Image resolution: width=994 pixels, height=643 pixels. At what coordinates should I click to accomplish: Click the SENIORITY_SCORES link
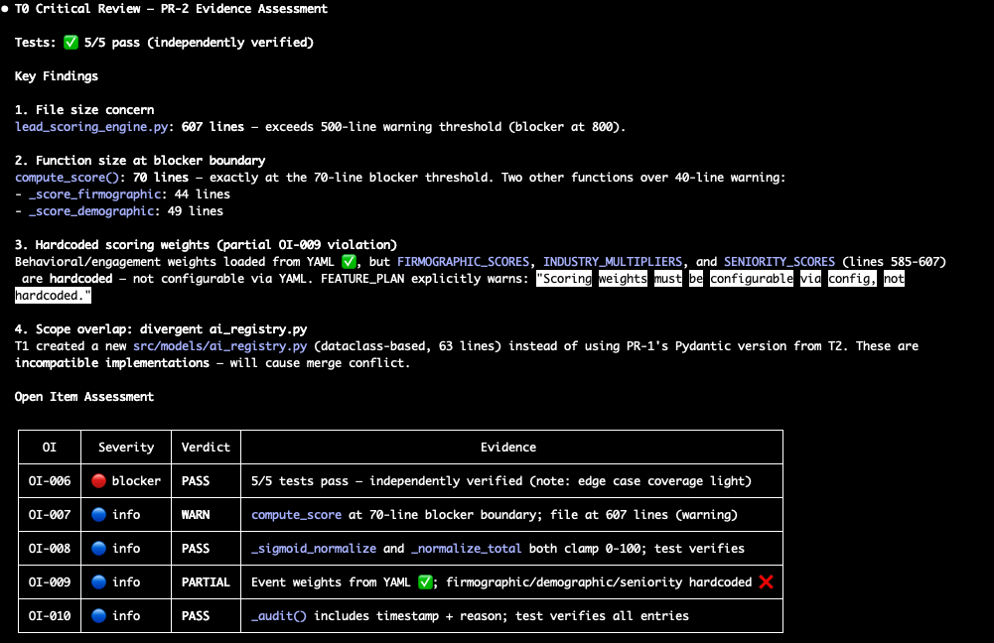(x=781, y=261)
